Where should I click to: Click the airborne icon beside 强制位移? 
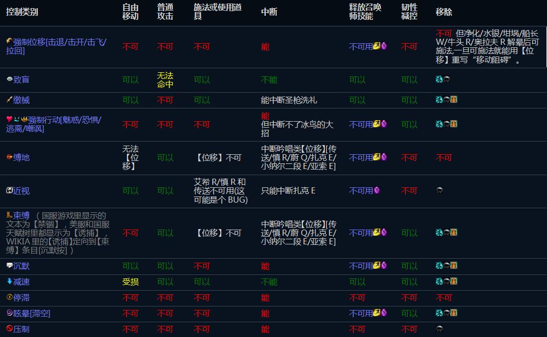coord(9,41)
